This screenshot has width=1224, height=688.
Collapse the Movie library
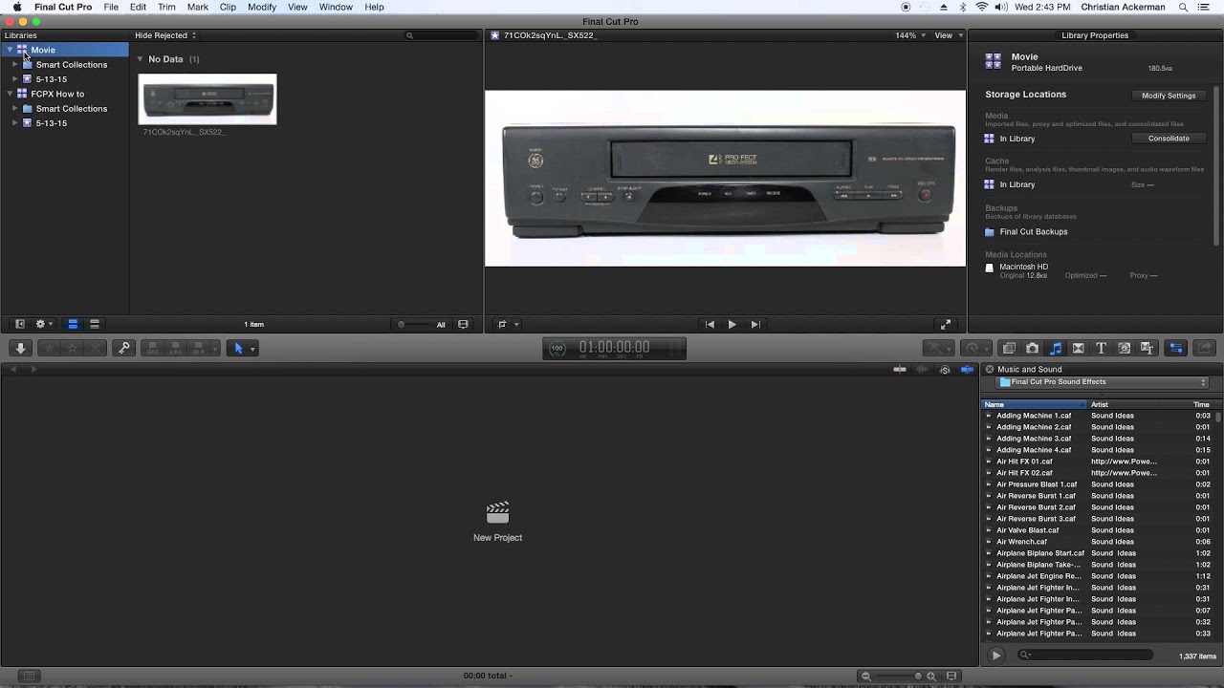pos(10,50)
